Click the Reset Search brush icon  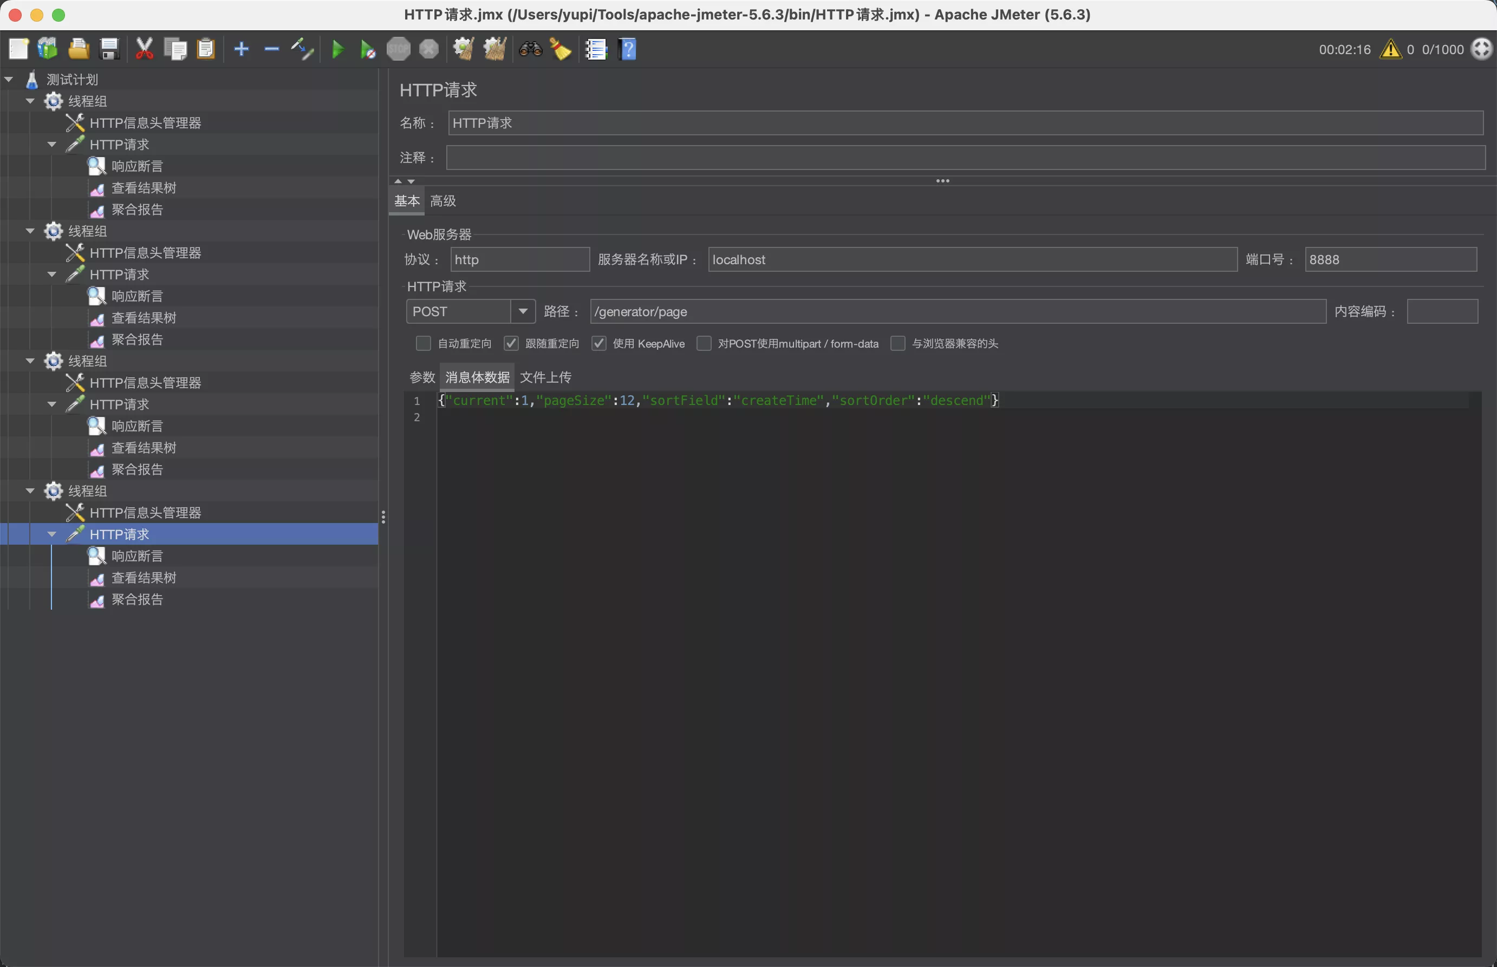[x=561, y=49]
